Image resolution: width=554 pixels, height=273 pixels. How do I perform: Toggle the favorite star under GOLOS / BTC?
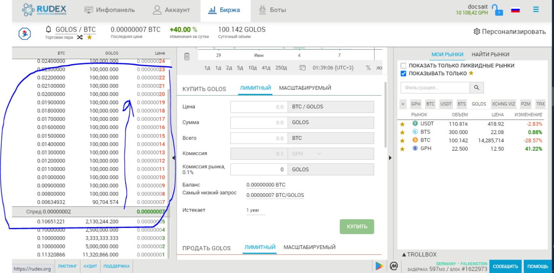90,37
